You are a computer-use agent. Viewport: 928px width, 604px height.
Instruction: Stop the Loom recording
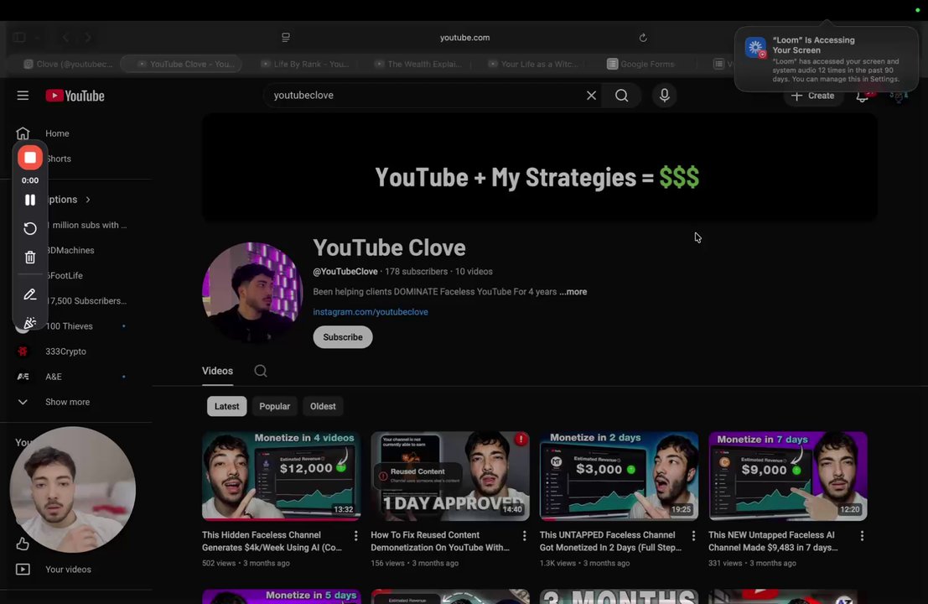coord(30,158)
